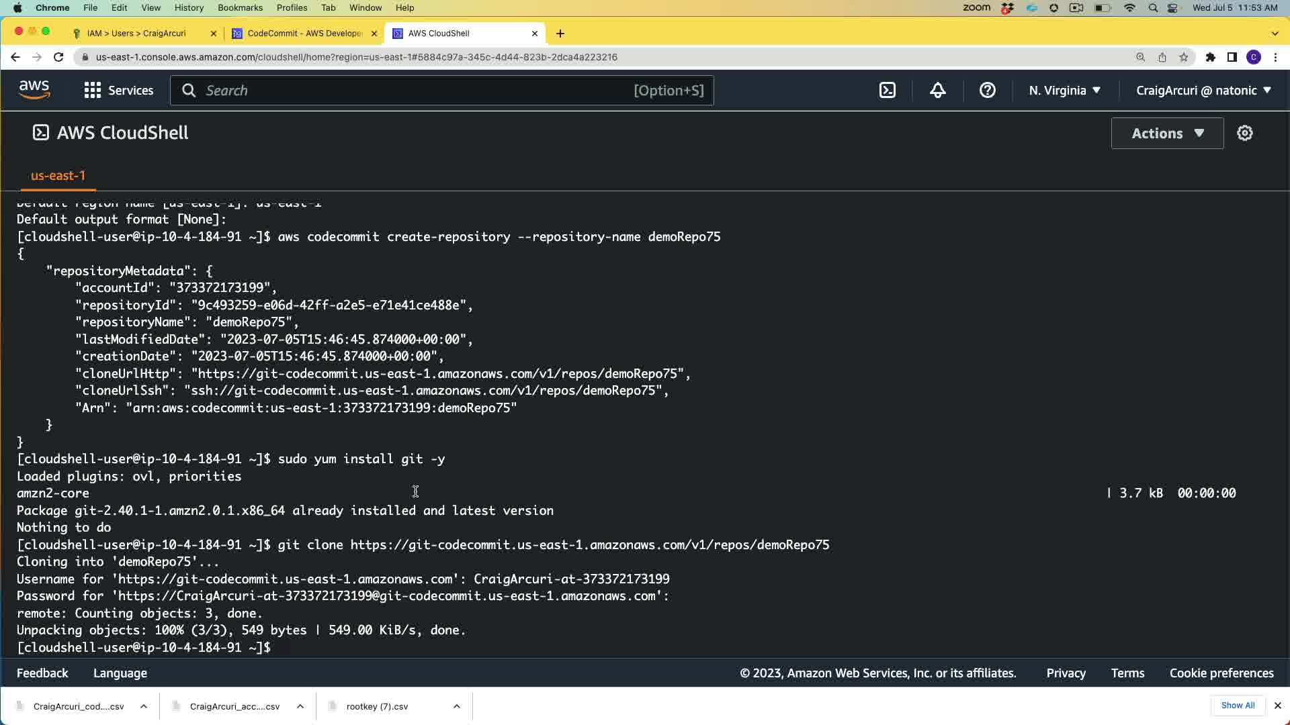Click the Feedback link in footer

click(x=42, y=673)
